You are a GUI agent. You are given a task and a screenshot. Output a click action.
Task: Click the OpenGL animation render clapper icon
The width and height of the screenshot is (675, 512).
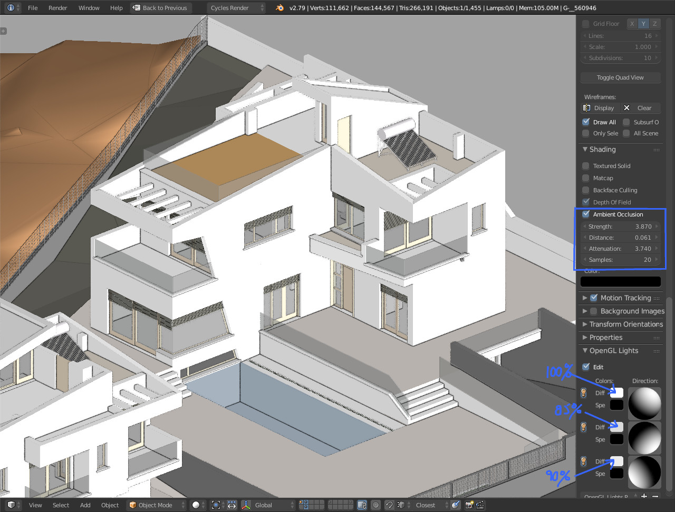(x=480, y=505)
